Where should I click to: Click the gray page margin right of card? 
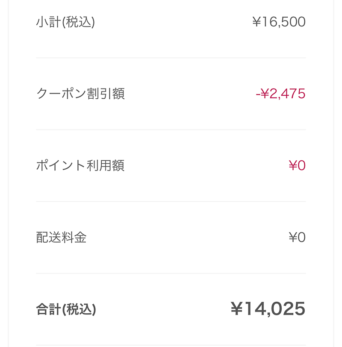coord(338,171)
